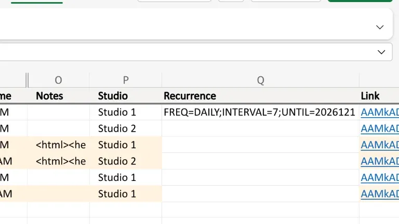Select Studio 1 cell in third data row
The image size is (399, 224).
126,145
